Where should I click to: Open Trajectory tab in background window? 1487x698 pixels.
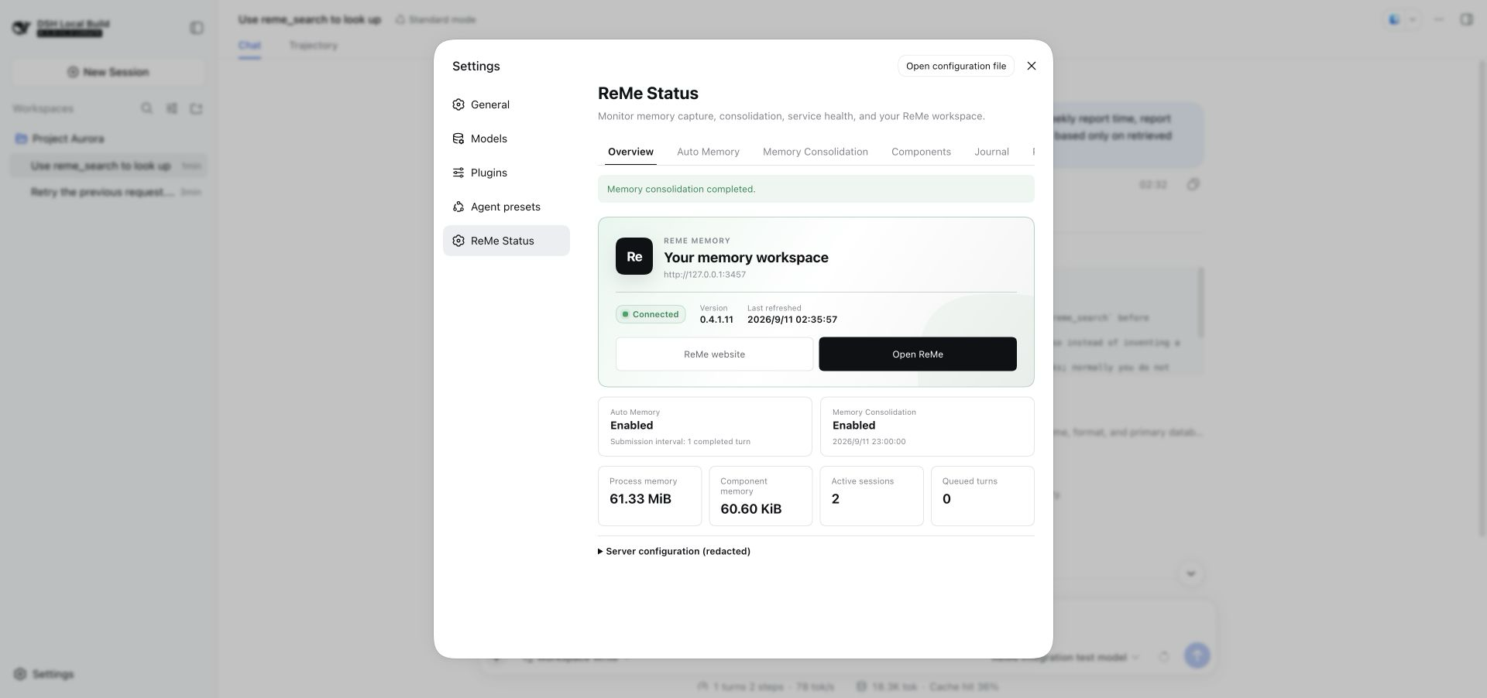(314, 46)
